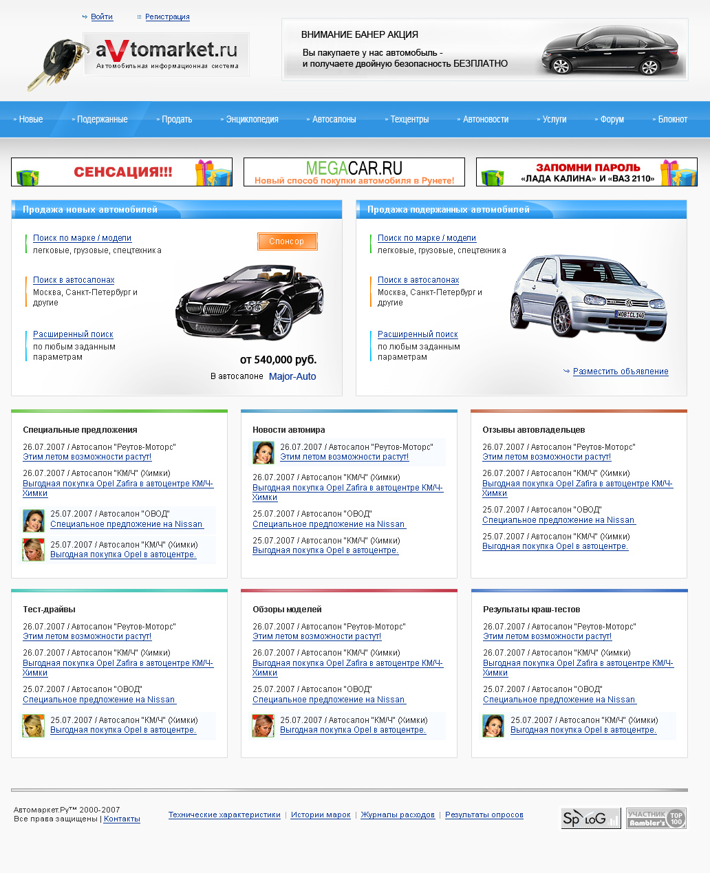Click the avatar thumbnail in Новости автомира

click(x=263, y=453)
